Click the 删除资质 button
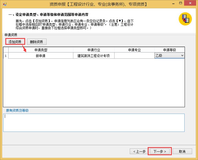 (x=37, y=42)
